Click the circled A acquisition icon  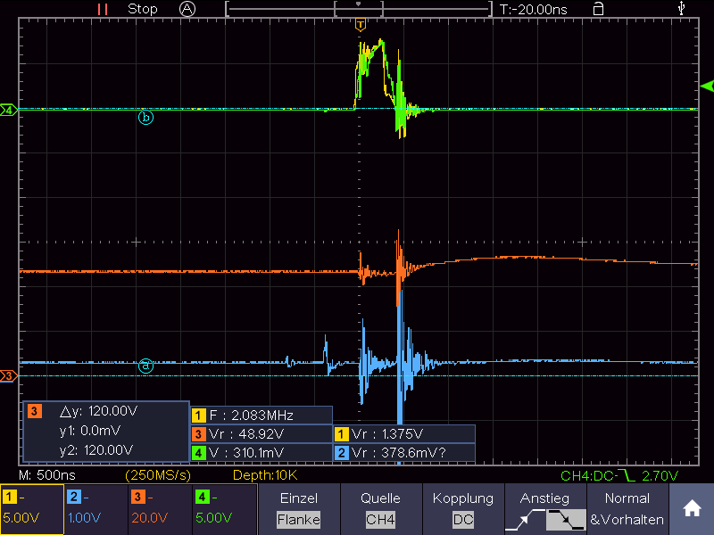pos(187,9)
